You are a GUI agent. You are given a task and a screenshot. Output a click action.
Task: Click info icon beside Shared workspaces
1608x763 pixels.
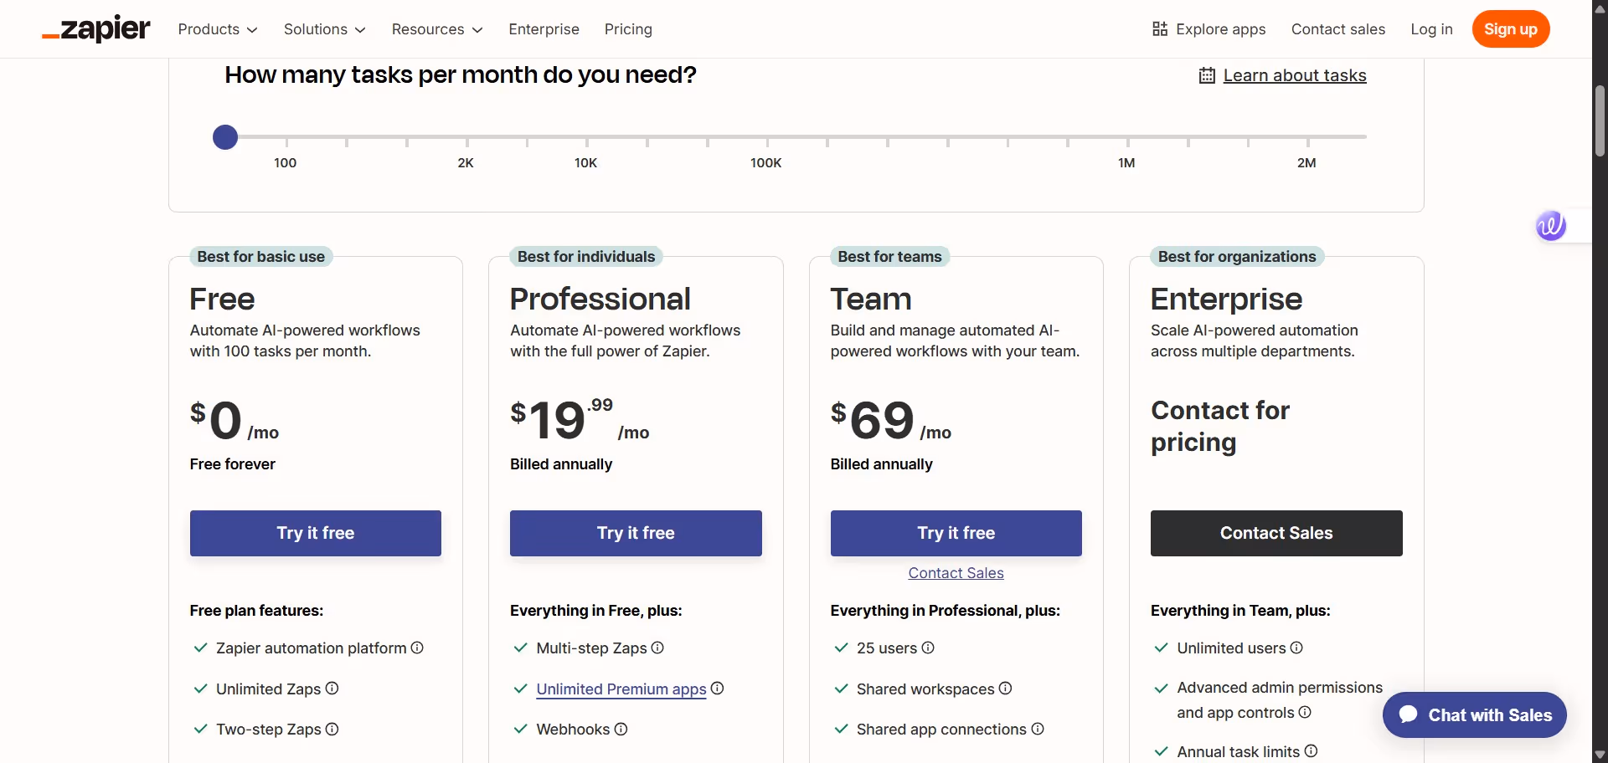tap(1006, 688)
